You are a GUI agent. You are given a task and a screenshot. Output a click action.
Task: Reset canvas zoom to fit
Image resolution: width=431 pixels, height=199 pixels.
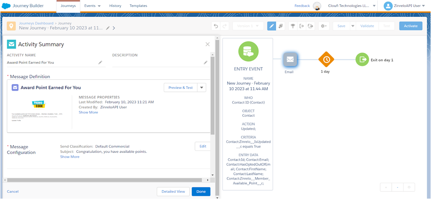click(x=409, y=187)
